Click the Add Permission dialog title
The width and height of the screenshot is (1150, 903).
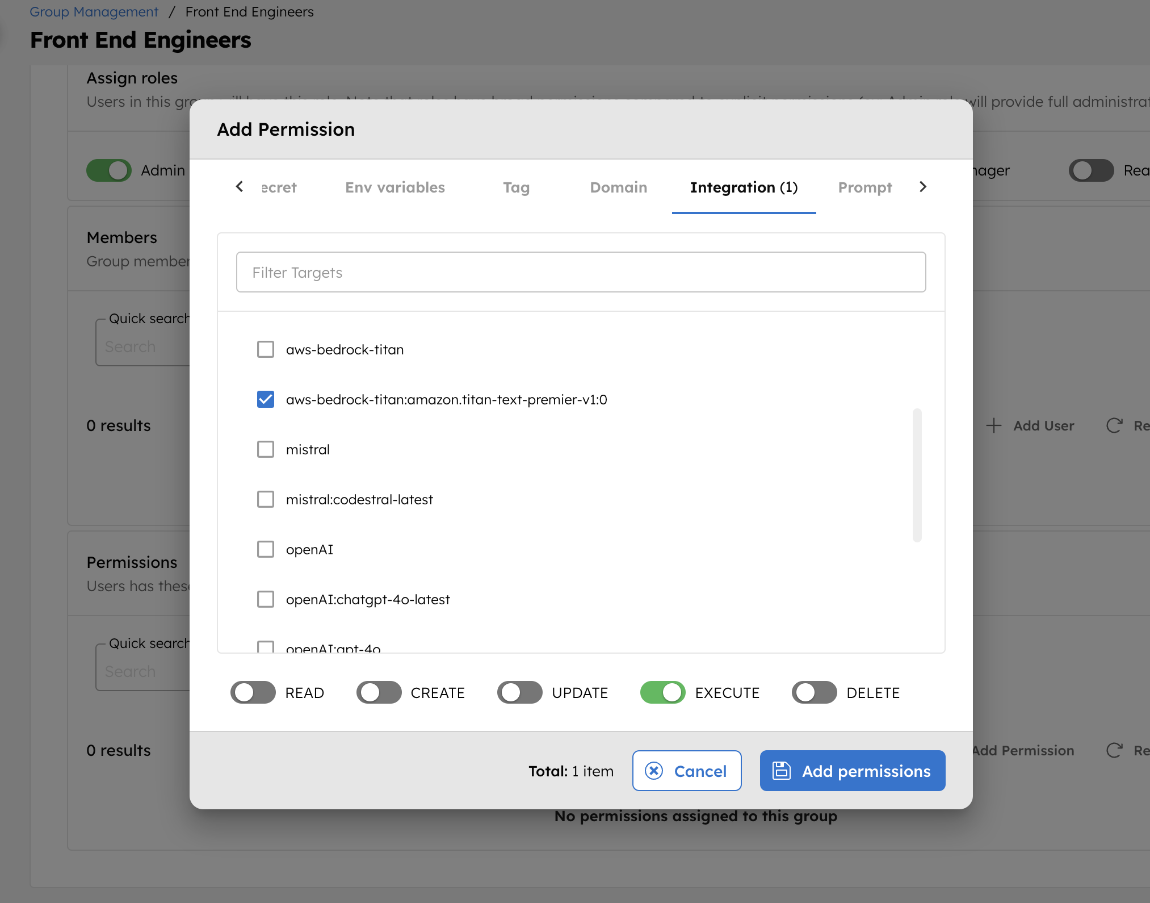286,129
